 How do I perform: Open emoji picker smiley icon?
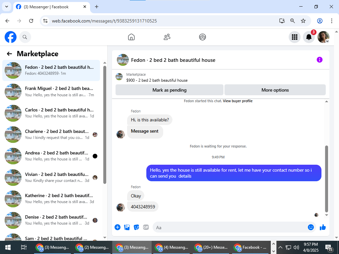311,227
